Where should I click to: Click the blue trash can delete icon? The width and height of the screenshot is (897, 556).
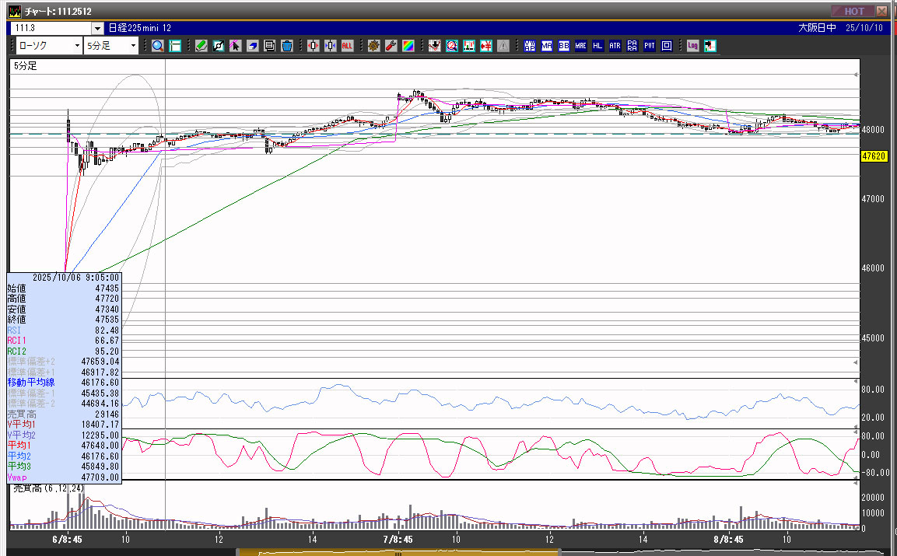pos(287,46)
